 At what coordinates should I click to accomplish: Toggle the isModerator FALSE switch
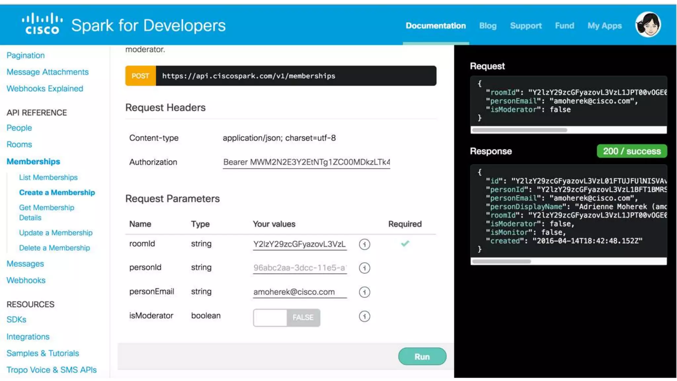point(286,317)
